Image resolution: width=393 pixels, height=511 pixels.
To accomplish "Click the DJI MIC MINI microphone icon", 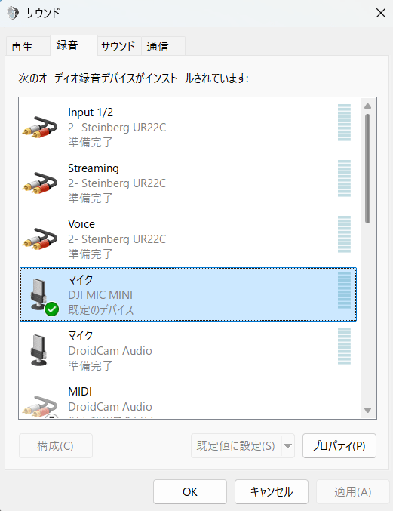I will (39, 294).
